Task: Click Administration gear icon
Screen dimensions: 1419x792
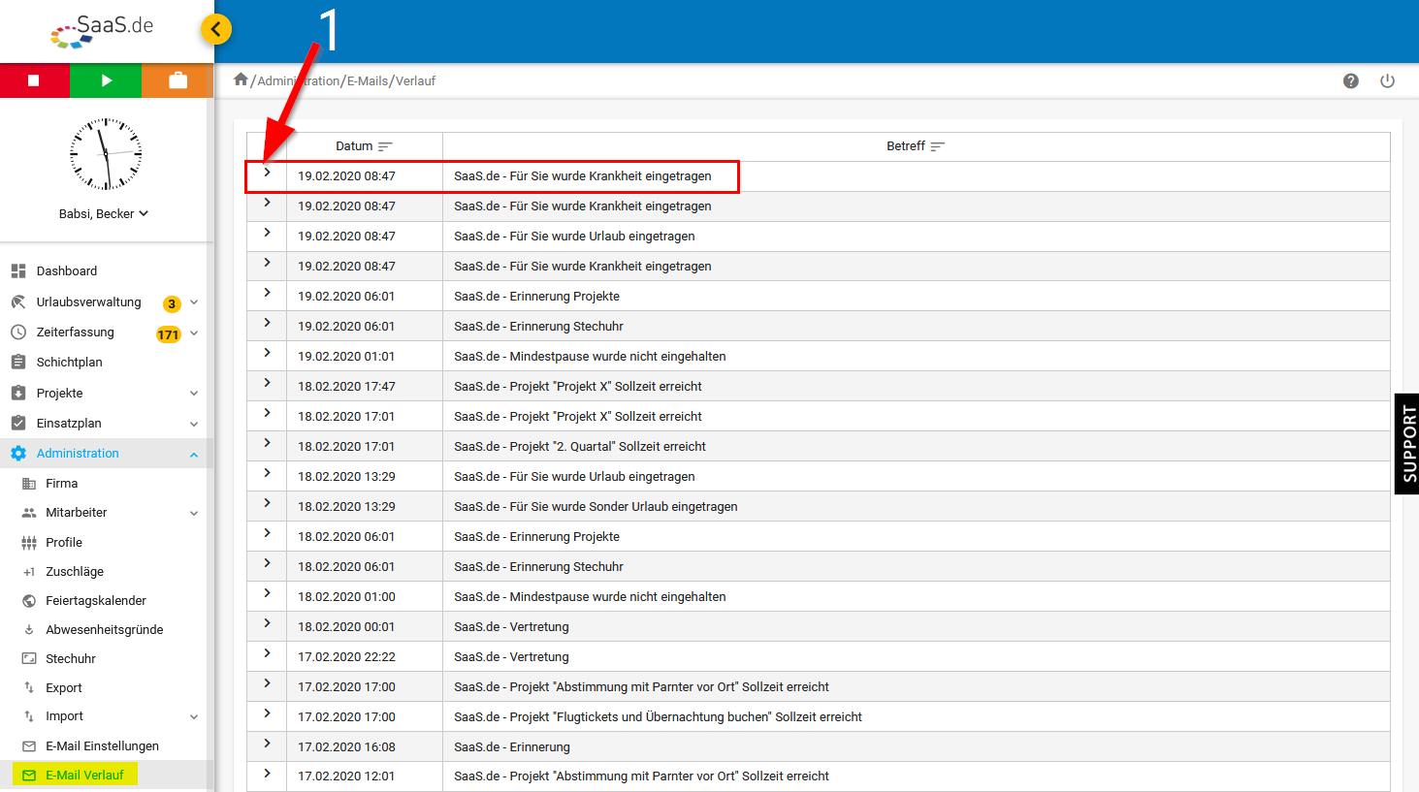Action: pyautogui.click(x=18, y=453)
